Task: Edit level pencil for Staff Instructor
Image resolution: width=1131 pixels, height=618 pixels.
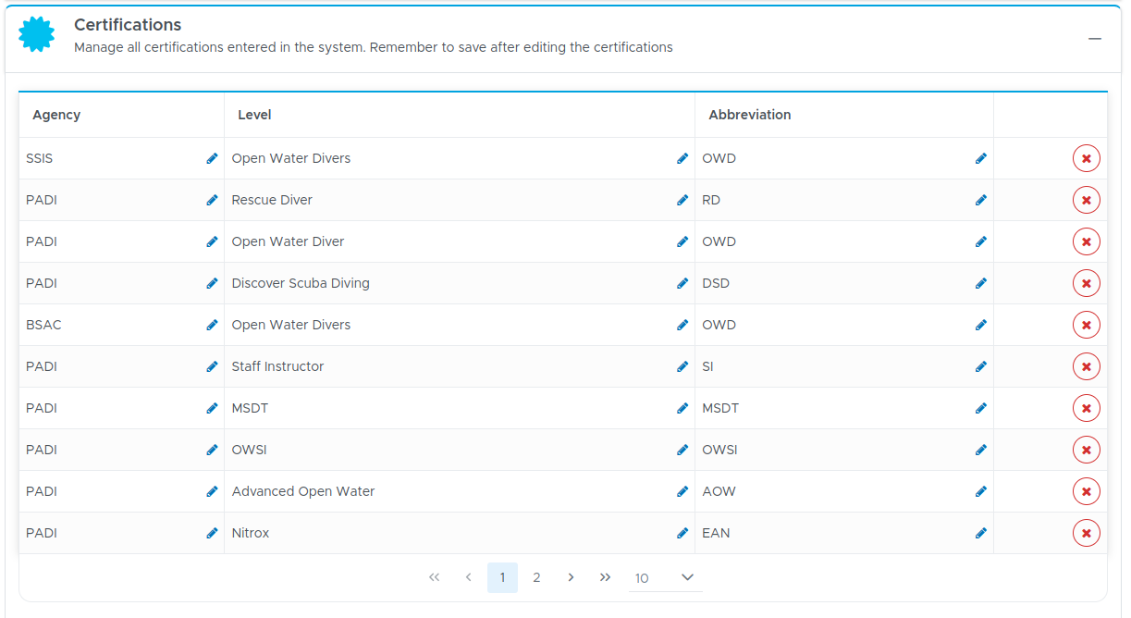Action: [682, 366]
